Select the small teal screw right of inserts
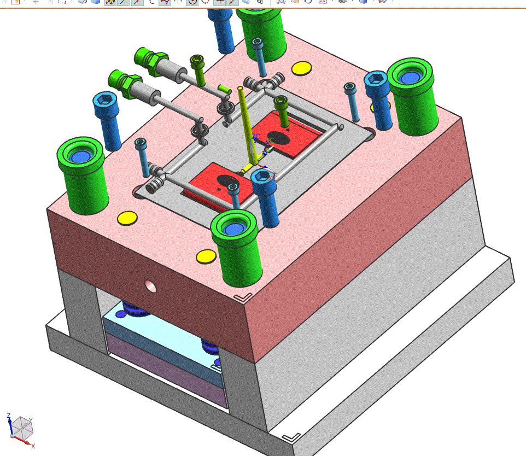This screenshot has height=456, width=526. 352,102
